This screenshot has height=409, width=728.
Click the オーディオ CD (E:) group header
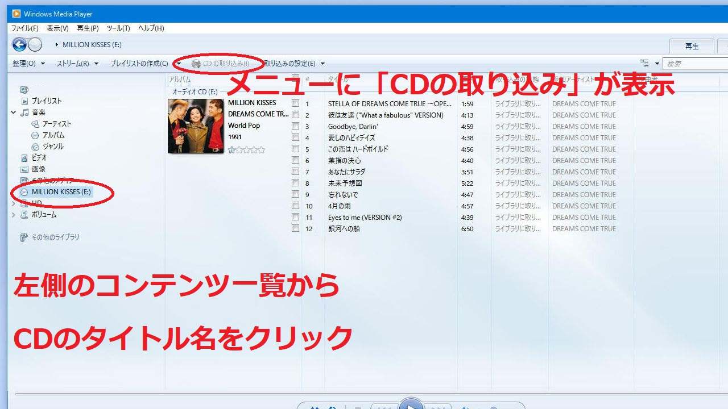pos(195,91)
